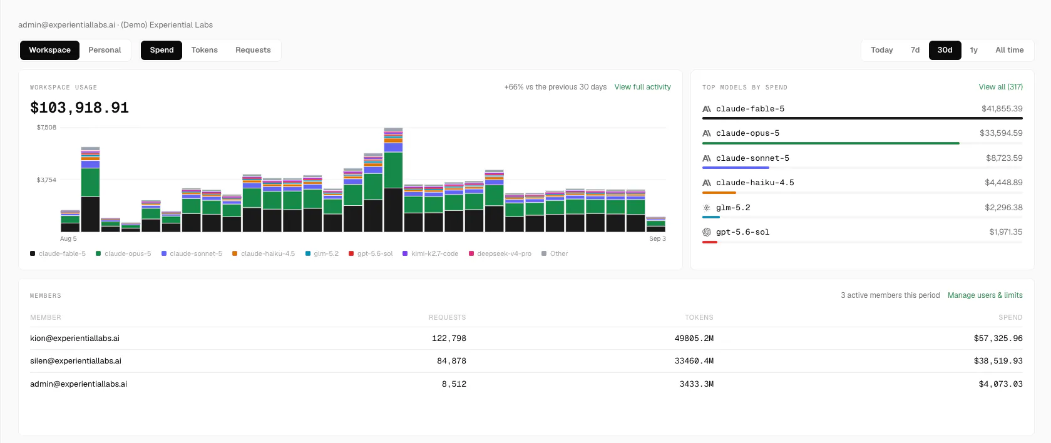Screen dimensions: 1051x443
Task: Click the Anthropic icon beside claude-fable-5
Action: tap(707, 109)
